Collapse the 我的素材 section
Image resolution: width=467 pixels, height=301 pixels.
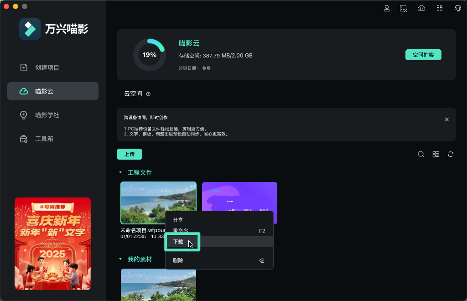pos(121,259)
